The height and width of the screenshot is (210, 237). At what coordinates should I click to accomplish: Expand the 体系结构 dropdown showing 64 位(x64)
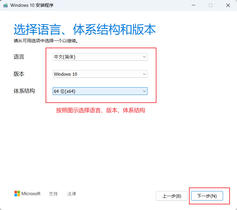(100, 91)
